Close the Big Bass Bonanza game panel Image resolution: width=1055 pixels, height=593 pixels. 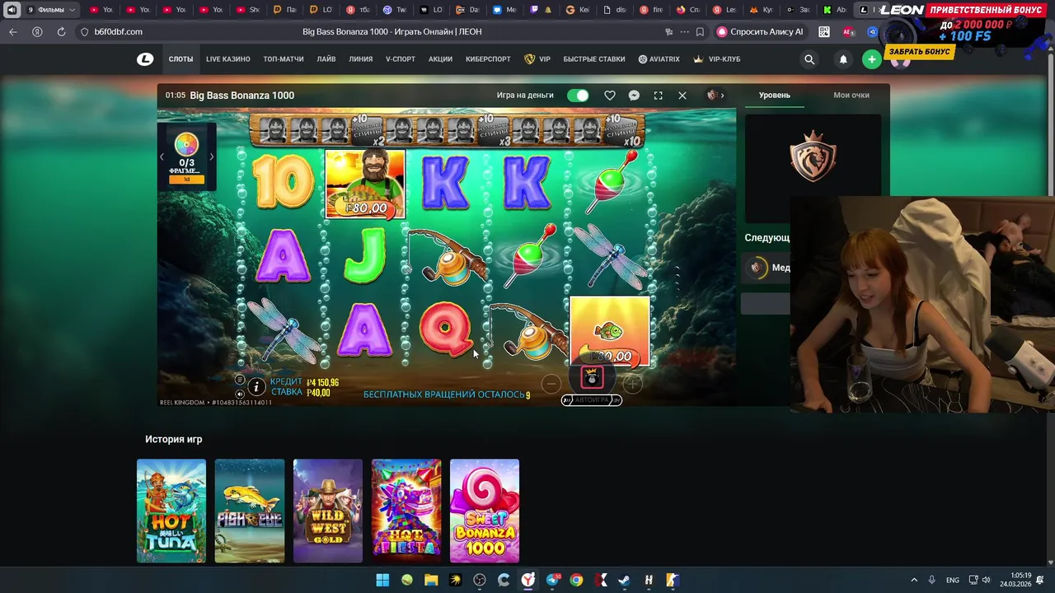point(682,96)
